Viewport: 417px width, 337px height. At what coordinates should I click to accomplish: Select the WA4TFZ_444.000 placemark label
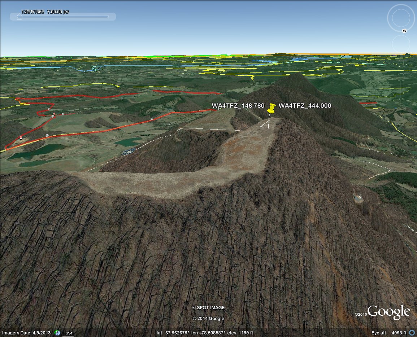click(x=305, y=105)
